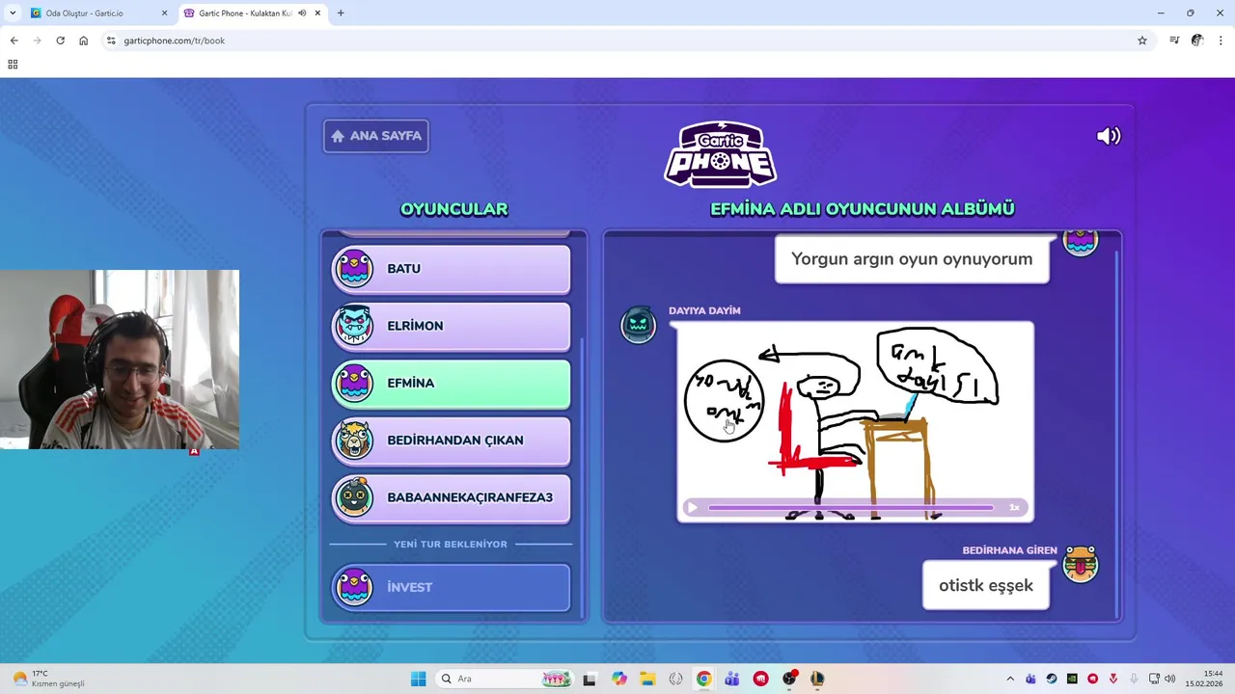Click the 'Yorgun argın oyun oynuyorum' text bubble
This screenshot has width=1235, height=694.
point(912,259)
